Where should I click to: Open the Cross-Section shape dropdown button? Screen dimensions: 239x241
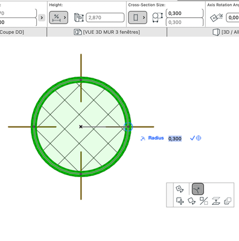tap(138, 17)
